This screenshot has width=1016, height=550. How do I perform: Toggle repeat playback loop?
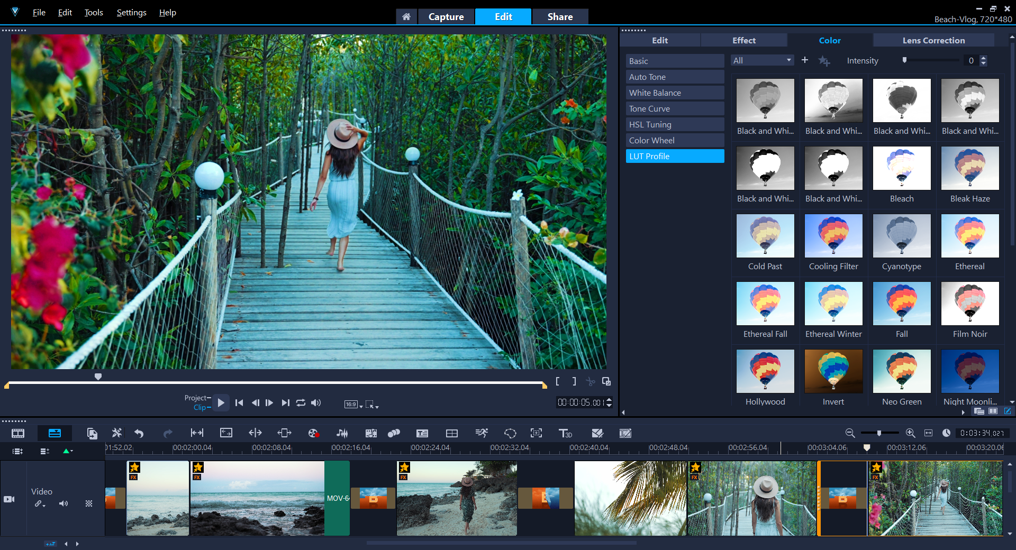coord(301,403)
